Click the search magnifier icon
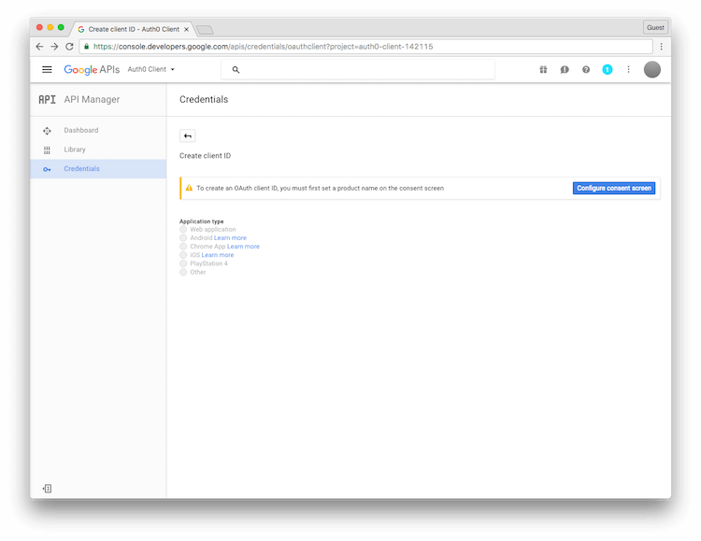Viewport: 701px width, 541px height. pos(236,70)
